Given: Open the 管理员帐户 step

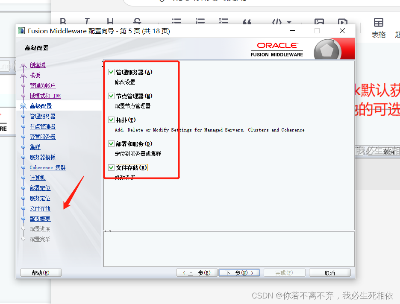Looking at the screenshot, I should pos(43,85).
